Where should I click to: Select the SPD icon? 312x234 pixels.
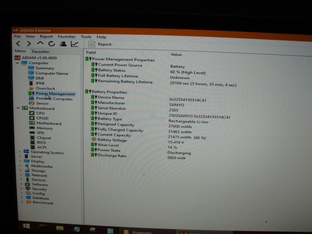point(32,132)
